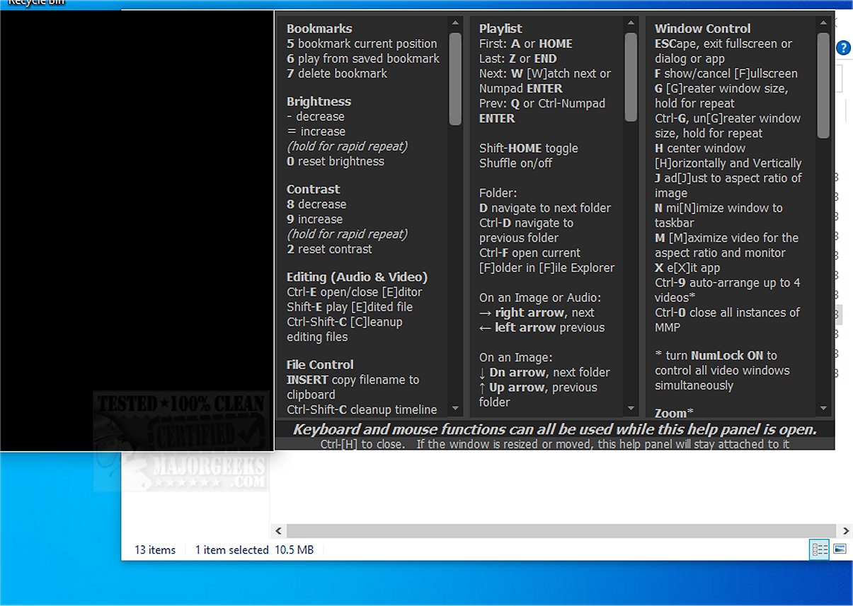Viewport: 853px width, 606px height.
Task: Click the "Bookmarks" heading in help panel
Action: point(319,29)
